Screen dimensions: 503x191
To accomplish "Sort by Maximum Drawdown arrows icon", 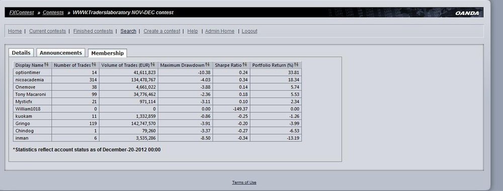I will 208,65.
